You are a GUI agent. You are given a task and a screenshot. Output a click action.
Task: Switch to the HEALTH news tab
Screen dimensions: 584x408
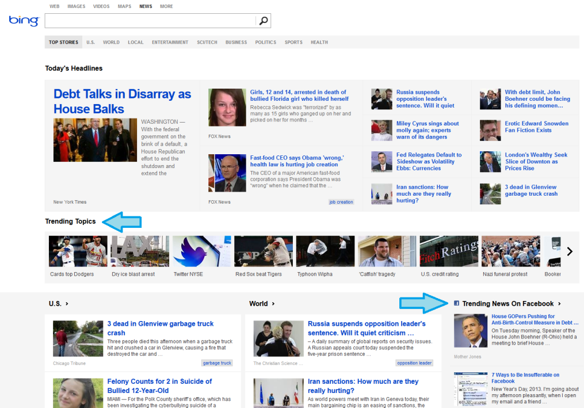click(x=319, y=42)
